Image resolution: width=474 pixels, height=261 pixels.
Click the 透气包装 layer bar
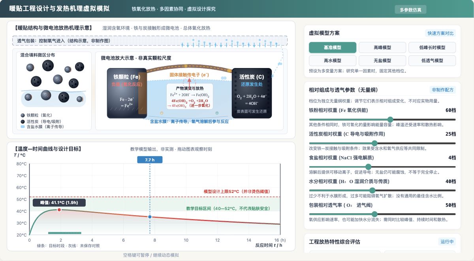pyautogui.click(x=150, y=40)
